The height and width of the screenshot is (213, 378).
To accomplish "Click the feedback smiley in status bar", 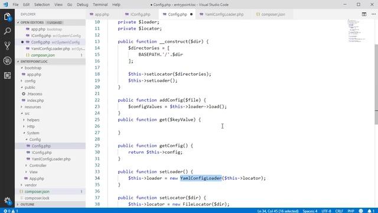I will point(361,211).
